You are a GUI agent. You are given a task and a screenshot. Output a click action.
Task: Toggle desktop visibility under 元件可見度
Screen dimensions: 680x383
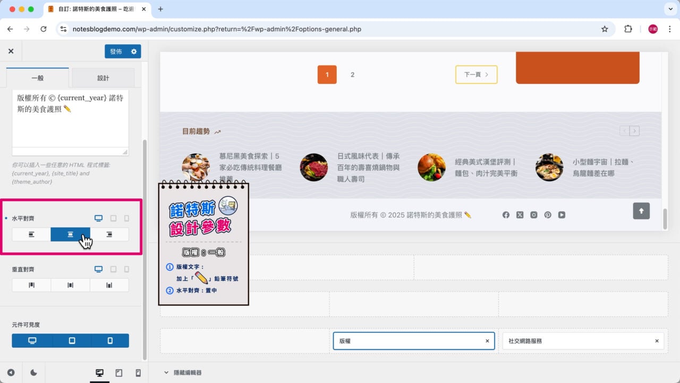31,340
